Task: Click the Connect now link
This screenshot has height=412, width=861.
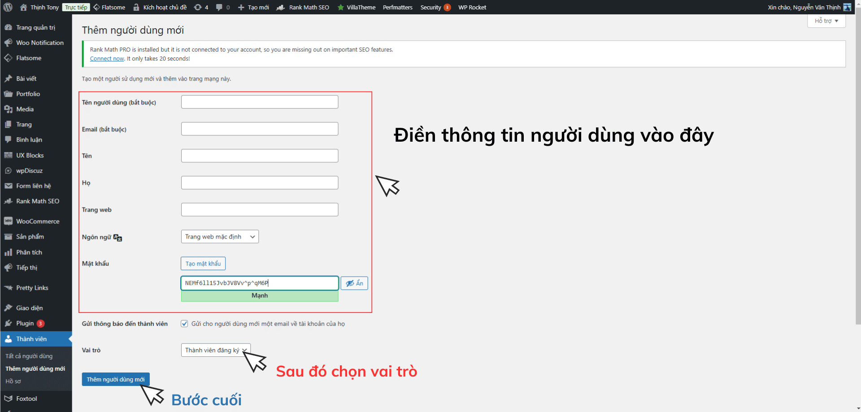Action: [x=107, y=58]
